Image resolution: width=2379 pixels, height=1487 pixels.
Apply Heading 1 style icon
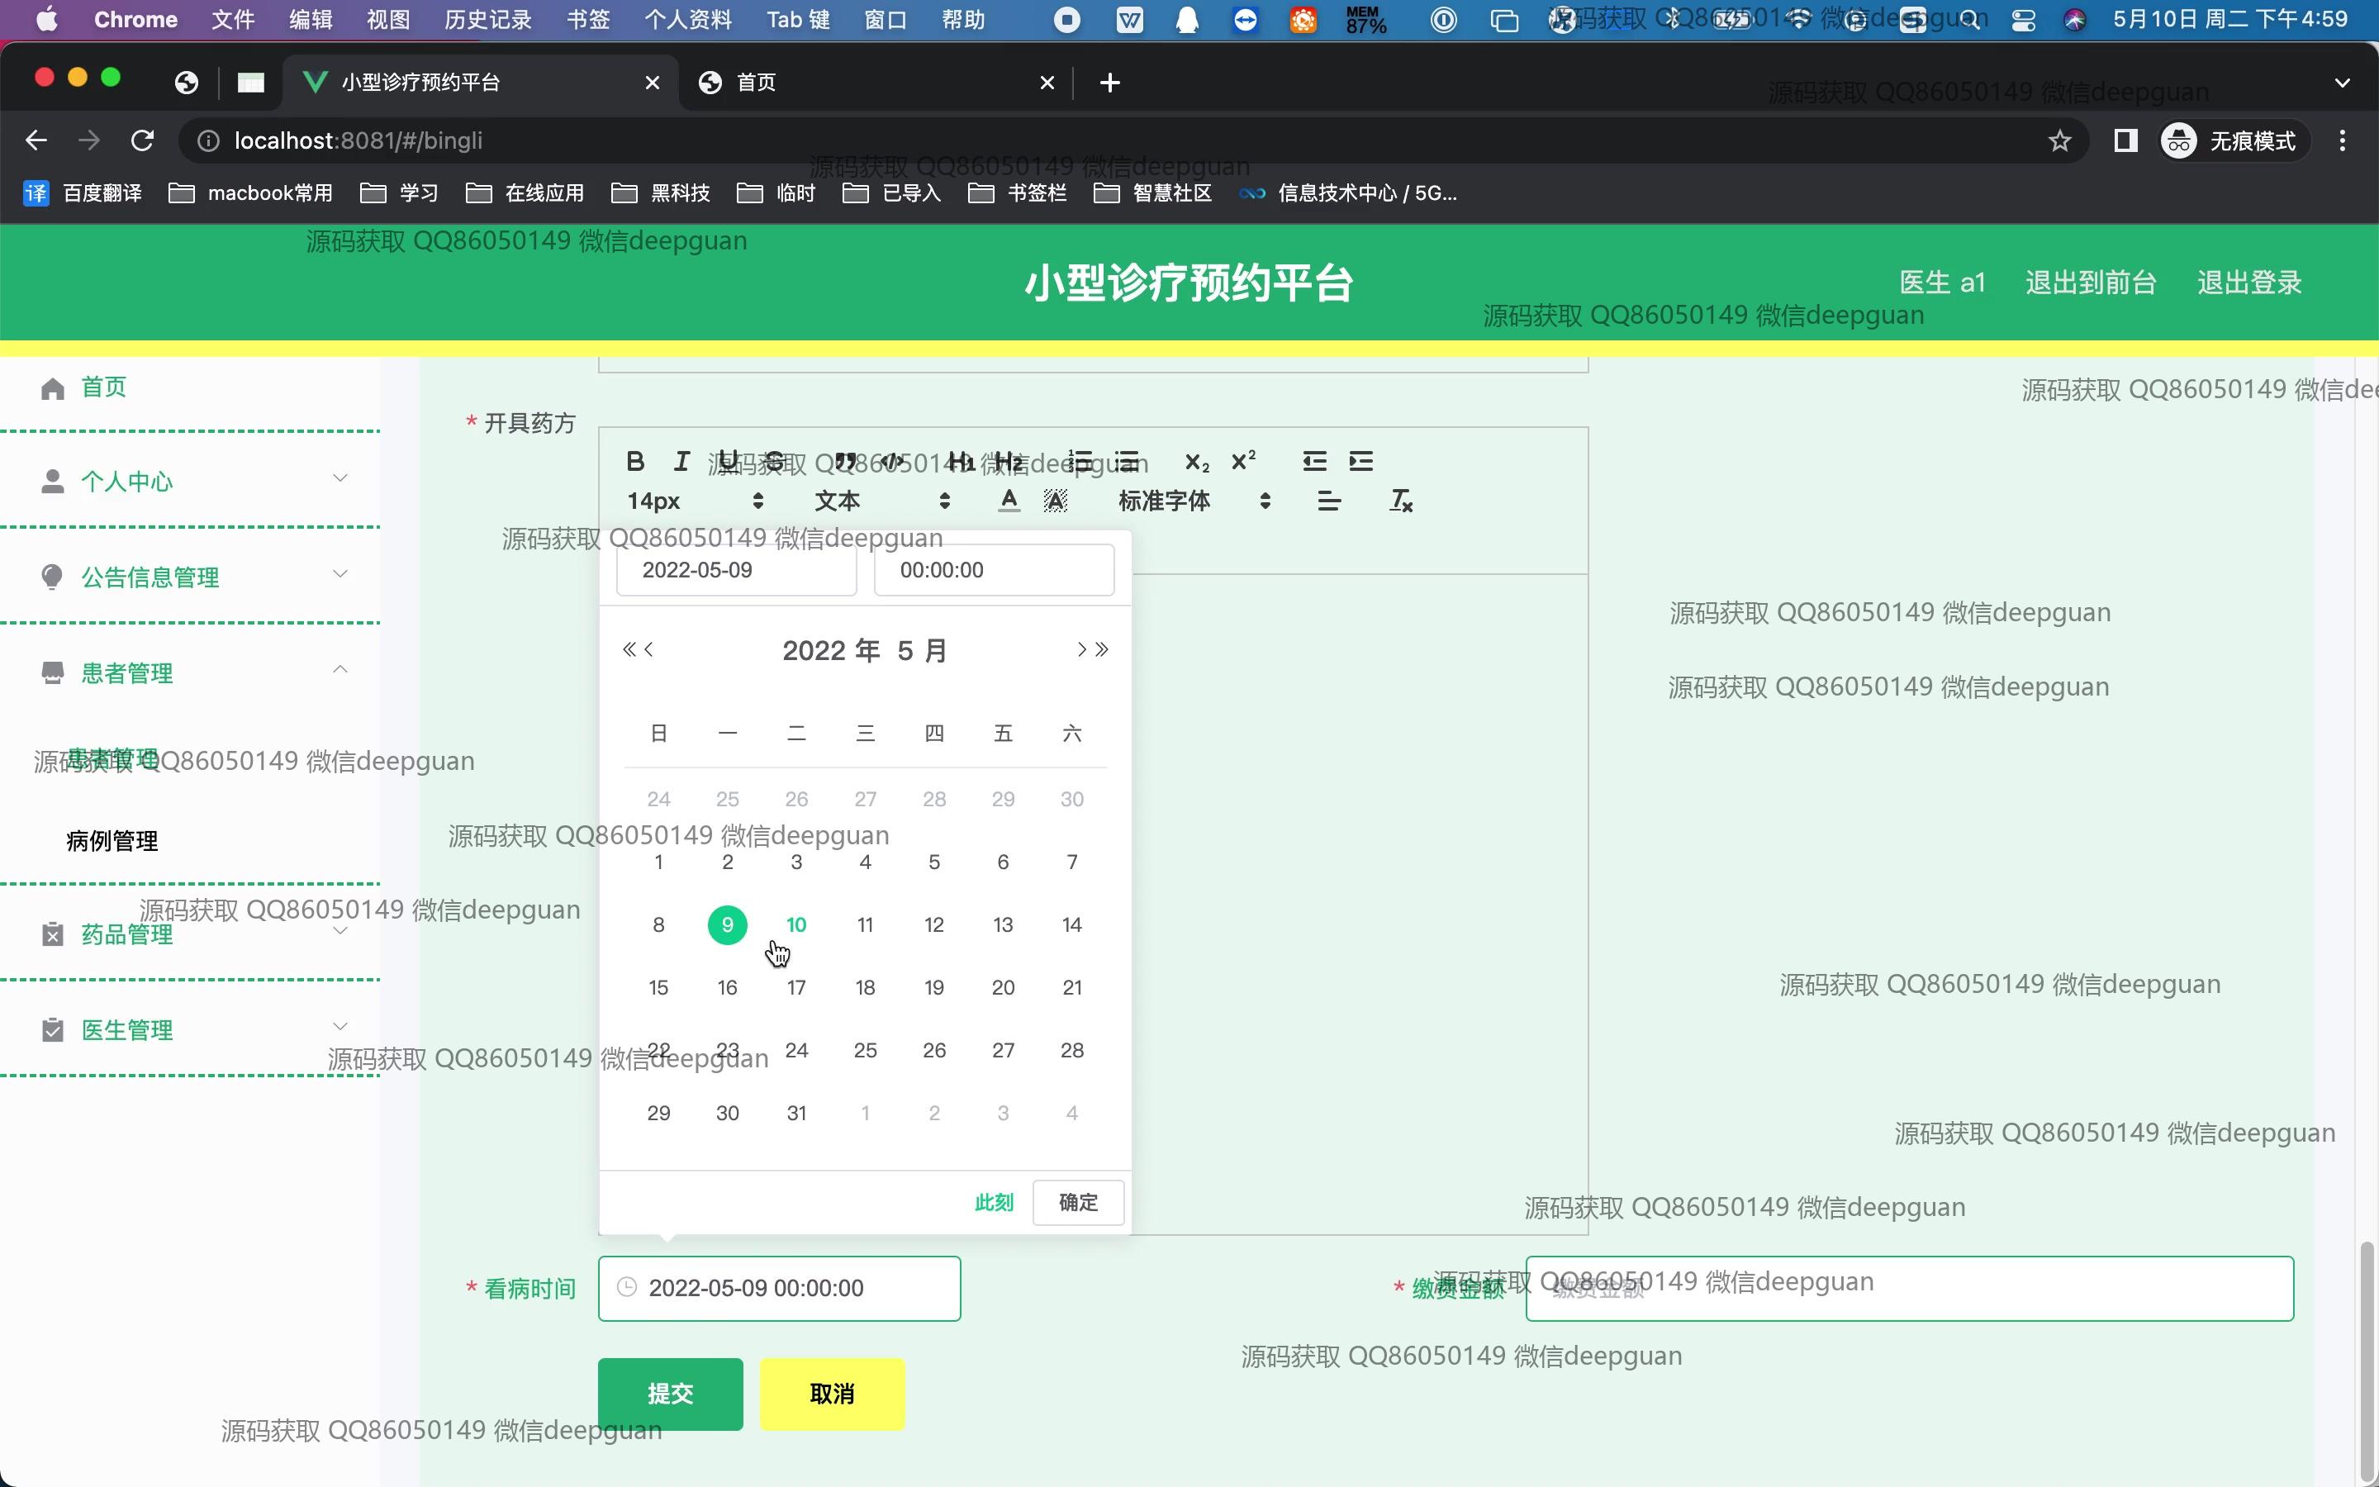(961, 461)
